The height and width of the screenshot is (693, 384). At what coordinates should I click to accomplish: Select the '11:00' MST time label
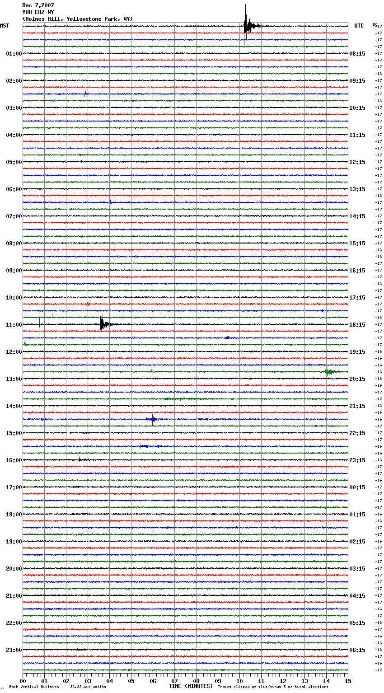(x=14, y=325)
